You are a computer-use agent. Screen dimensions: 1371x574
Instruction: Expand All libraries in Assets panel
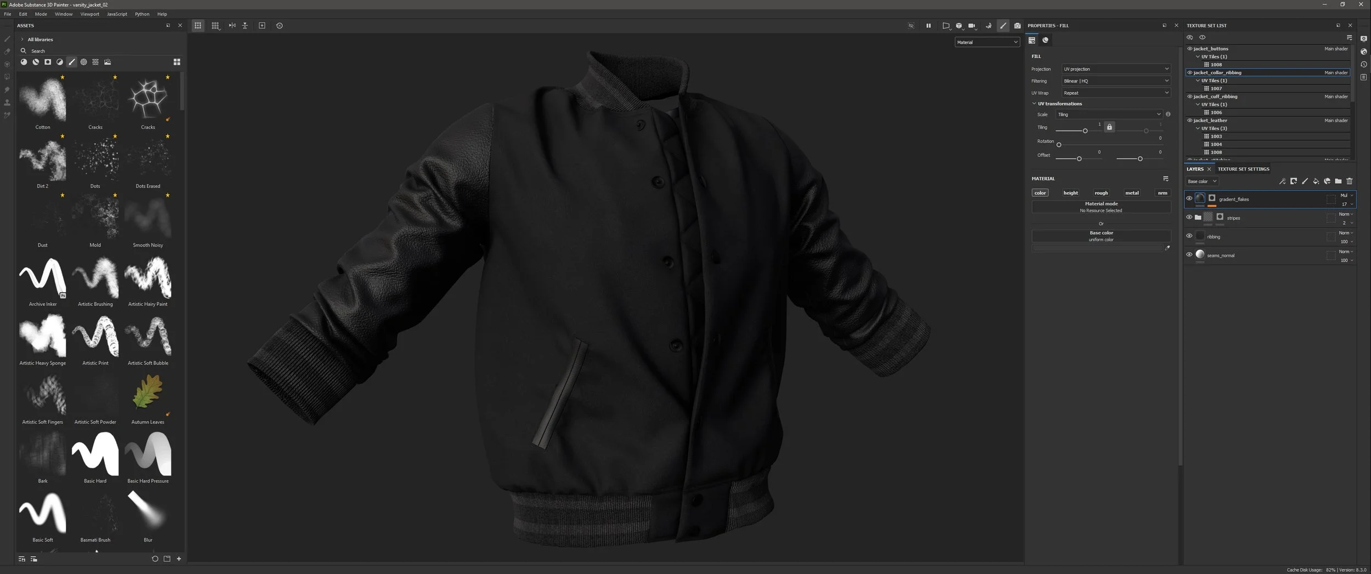[22, 39]
